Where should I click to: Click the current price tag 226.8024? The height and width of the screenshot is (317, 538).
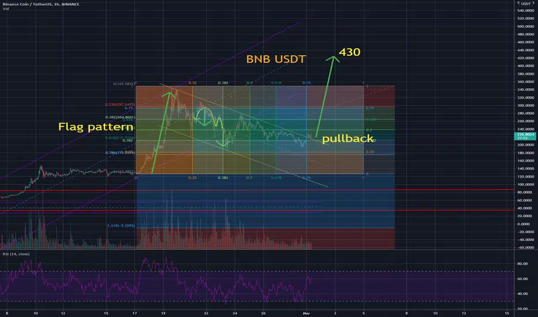tap(525, 135)
